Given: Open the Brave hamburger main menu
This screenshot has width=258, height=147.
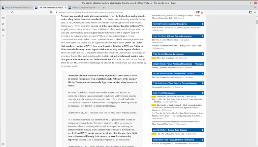Looking at the screenshot, I should 255,12.
